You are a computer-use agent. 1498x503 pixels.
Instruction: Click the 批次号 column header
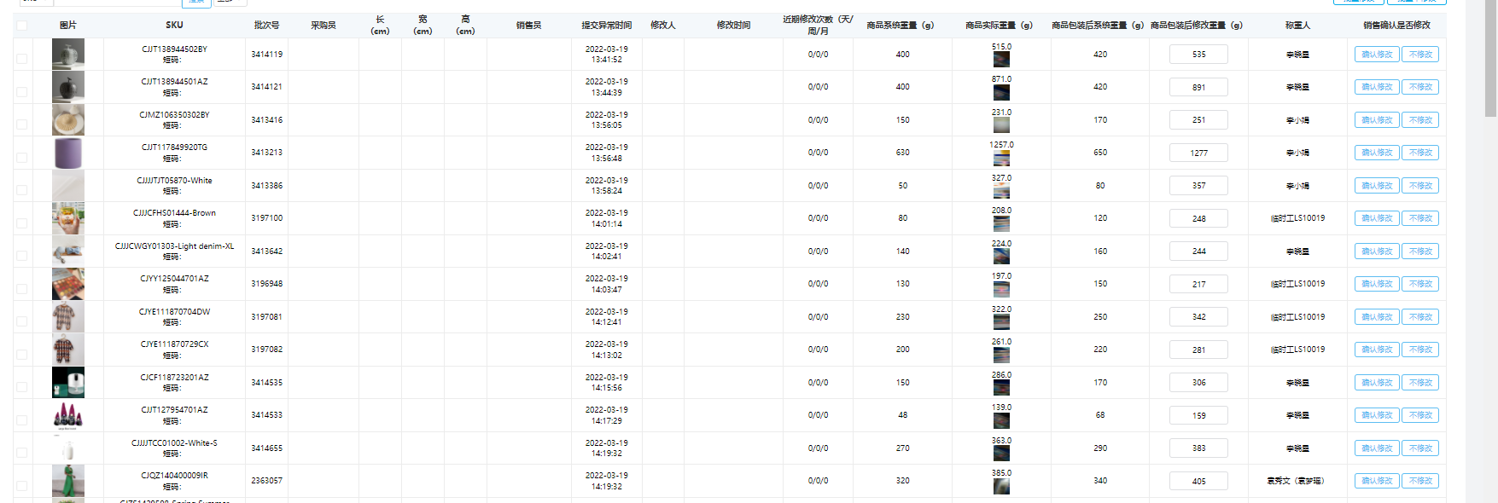pos(266,26)
